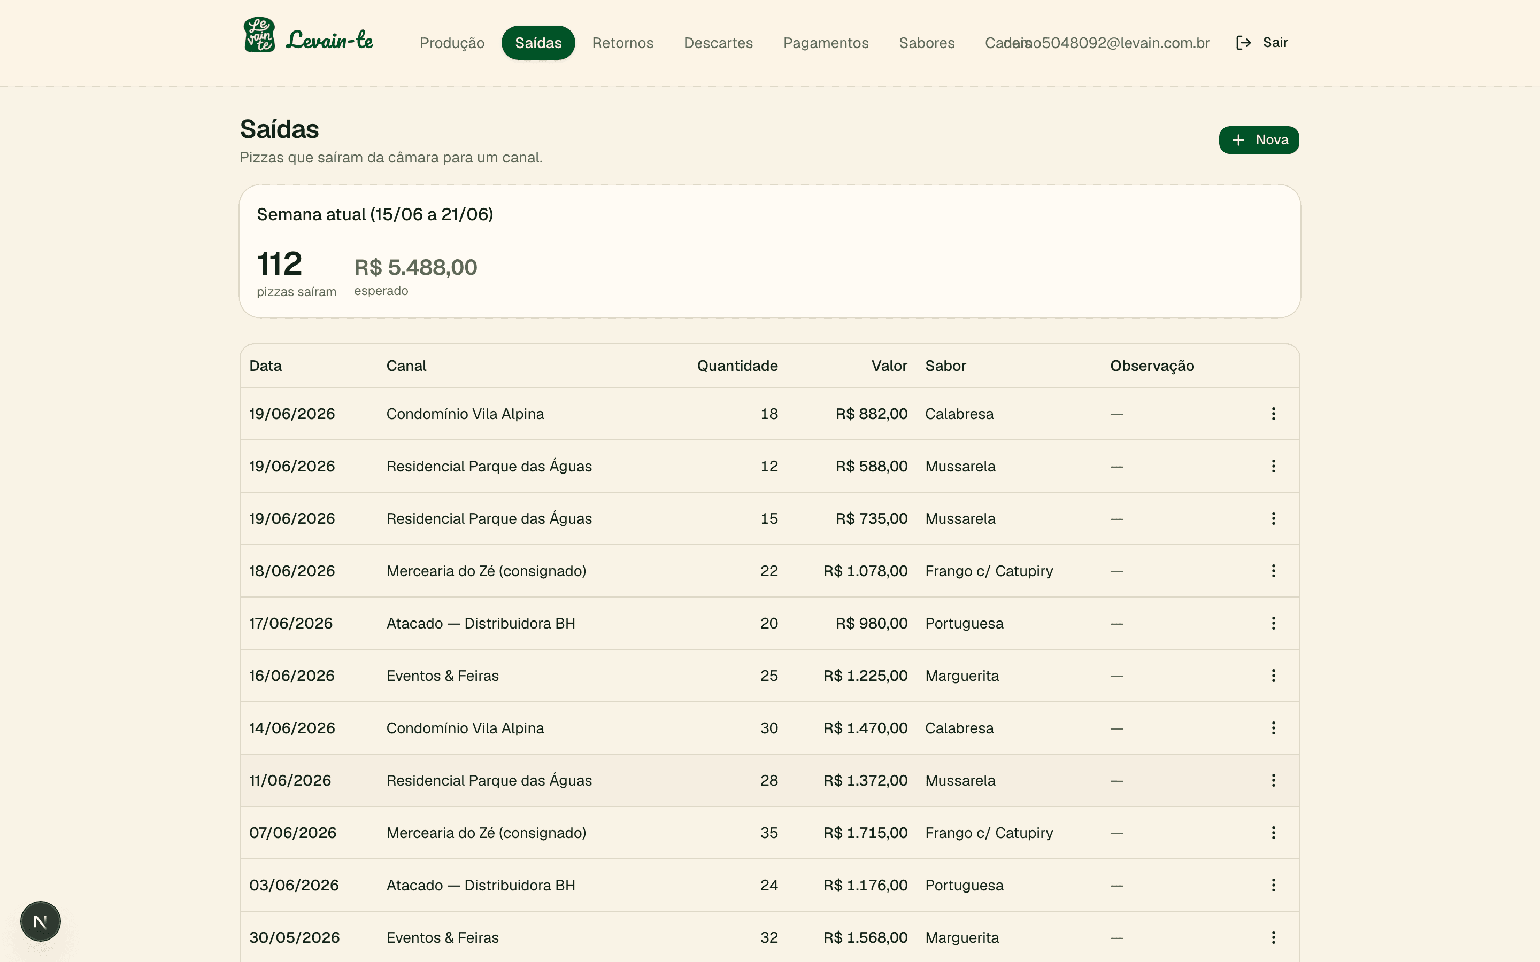Click the Sair logout icon
Image resolution: width=1540 pixels, height=962 pixels.
pos(1243,43)
